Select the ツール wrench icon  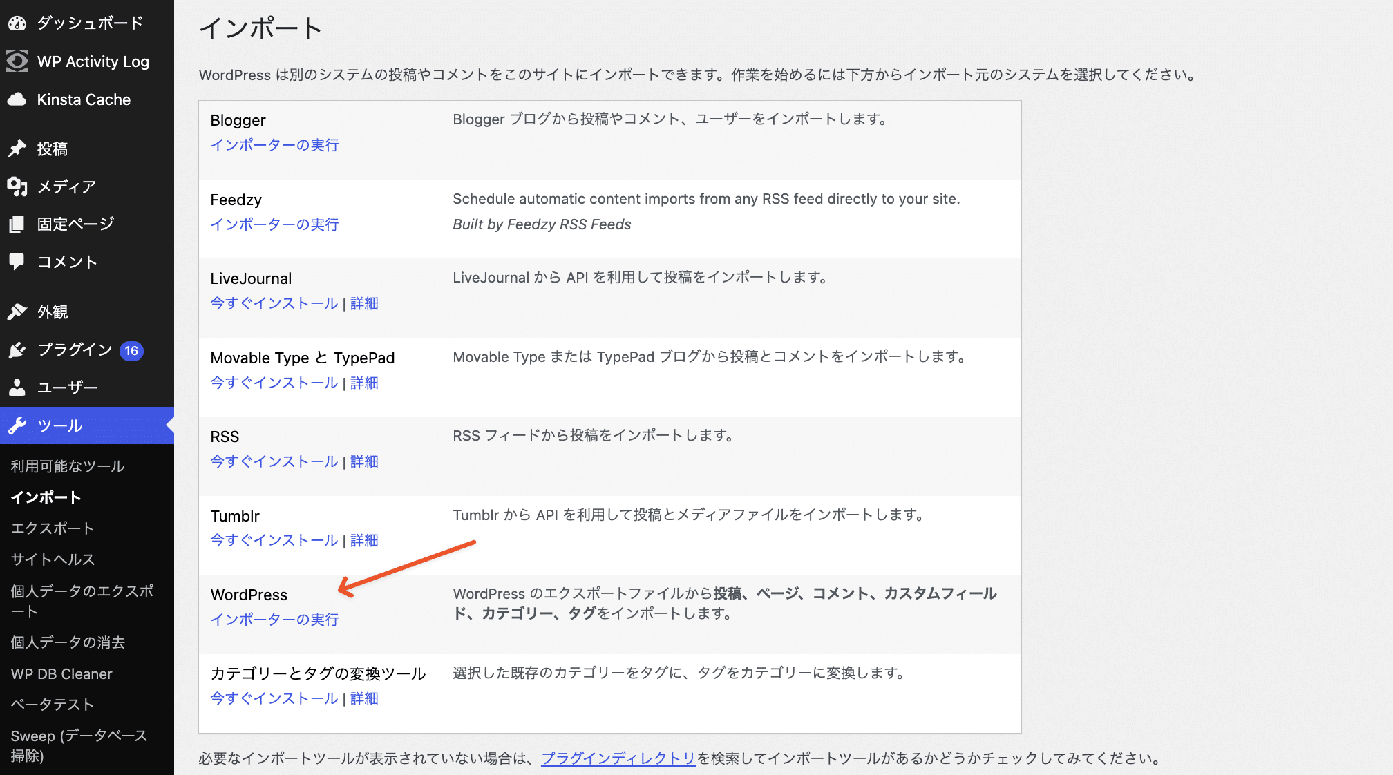click(17, 425)
